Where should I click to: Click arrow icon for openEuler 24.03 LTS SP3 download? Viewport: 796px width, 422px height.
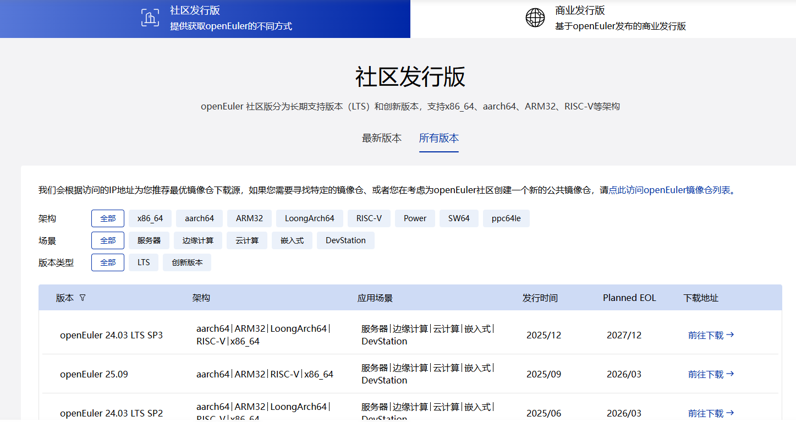pyautogui.click(x=730, y=335)
